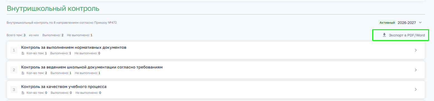Viewport: 434px width, 101px height.
Task: Click the green Активный status badge
Action: 387,23
